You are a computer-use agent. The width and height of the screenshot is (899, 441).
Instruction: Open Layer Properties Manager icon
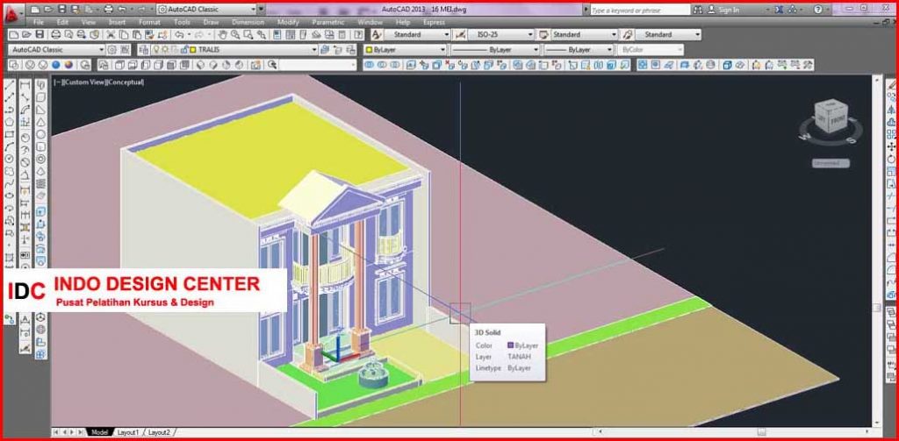click(x=143, y=50)
